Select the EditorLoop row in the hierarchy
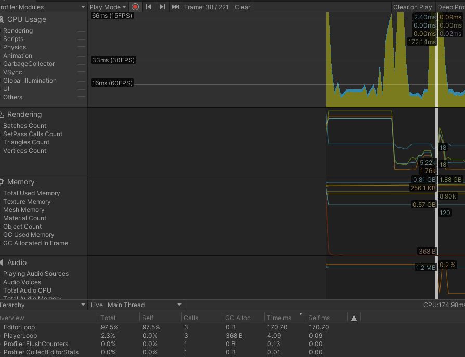Screen dimensions: 465x357 (18, 327)
